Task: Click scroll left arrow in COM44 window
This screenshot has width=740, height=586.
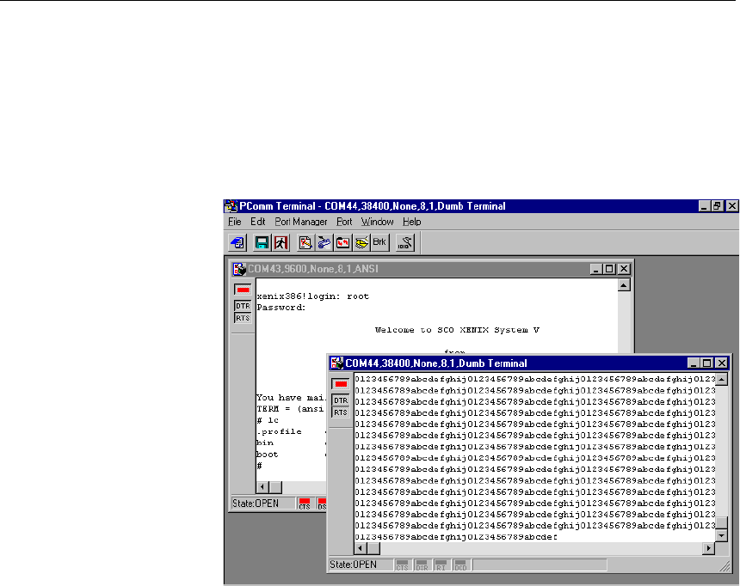Action: (x=361, y=548)
